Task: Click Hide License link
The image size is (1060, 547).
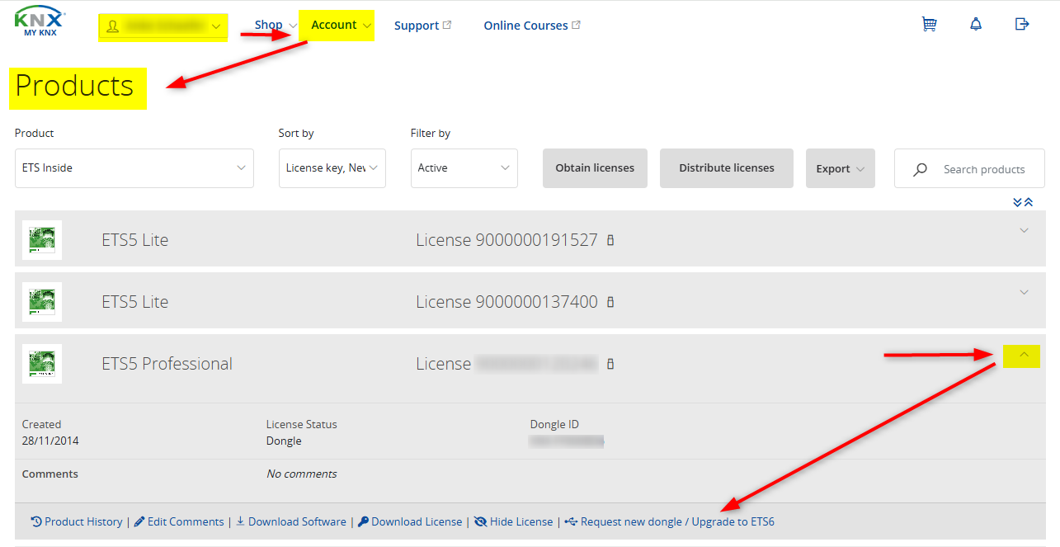Action: tap(513, 521)
